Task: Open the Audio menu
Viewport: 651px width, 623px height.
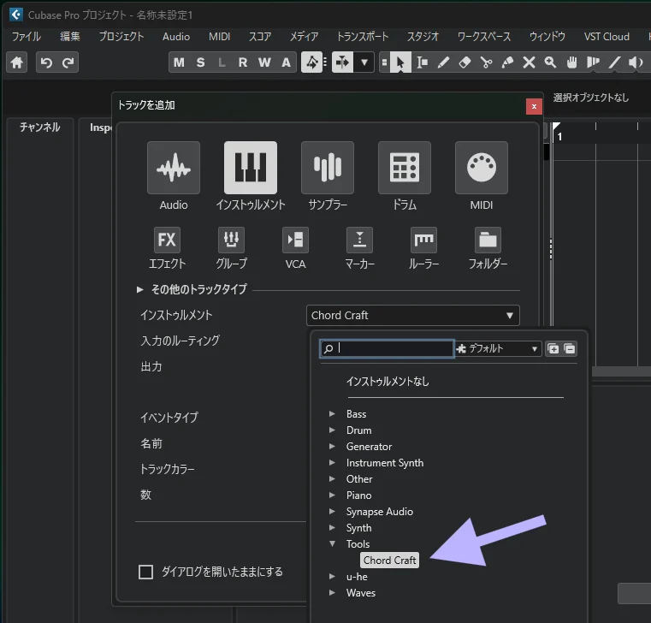Action: tap(176, 37)
